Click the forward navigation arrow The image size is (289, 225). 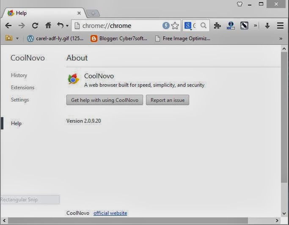pos(22,25)
